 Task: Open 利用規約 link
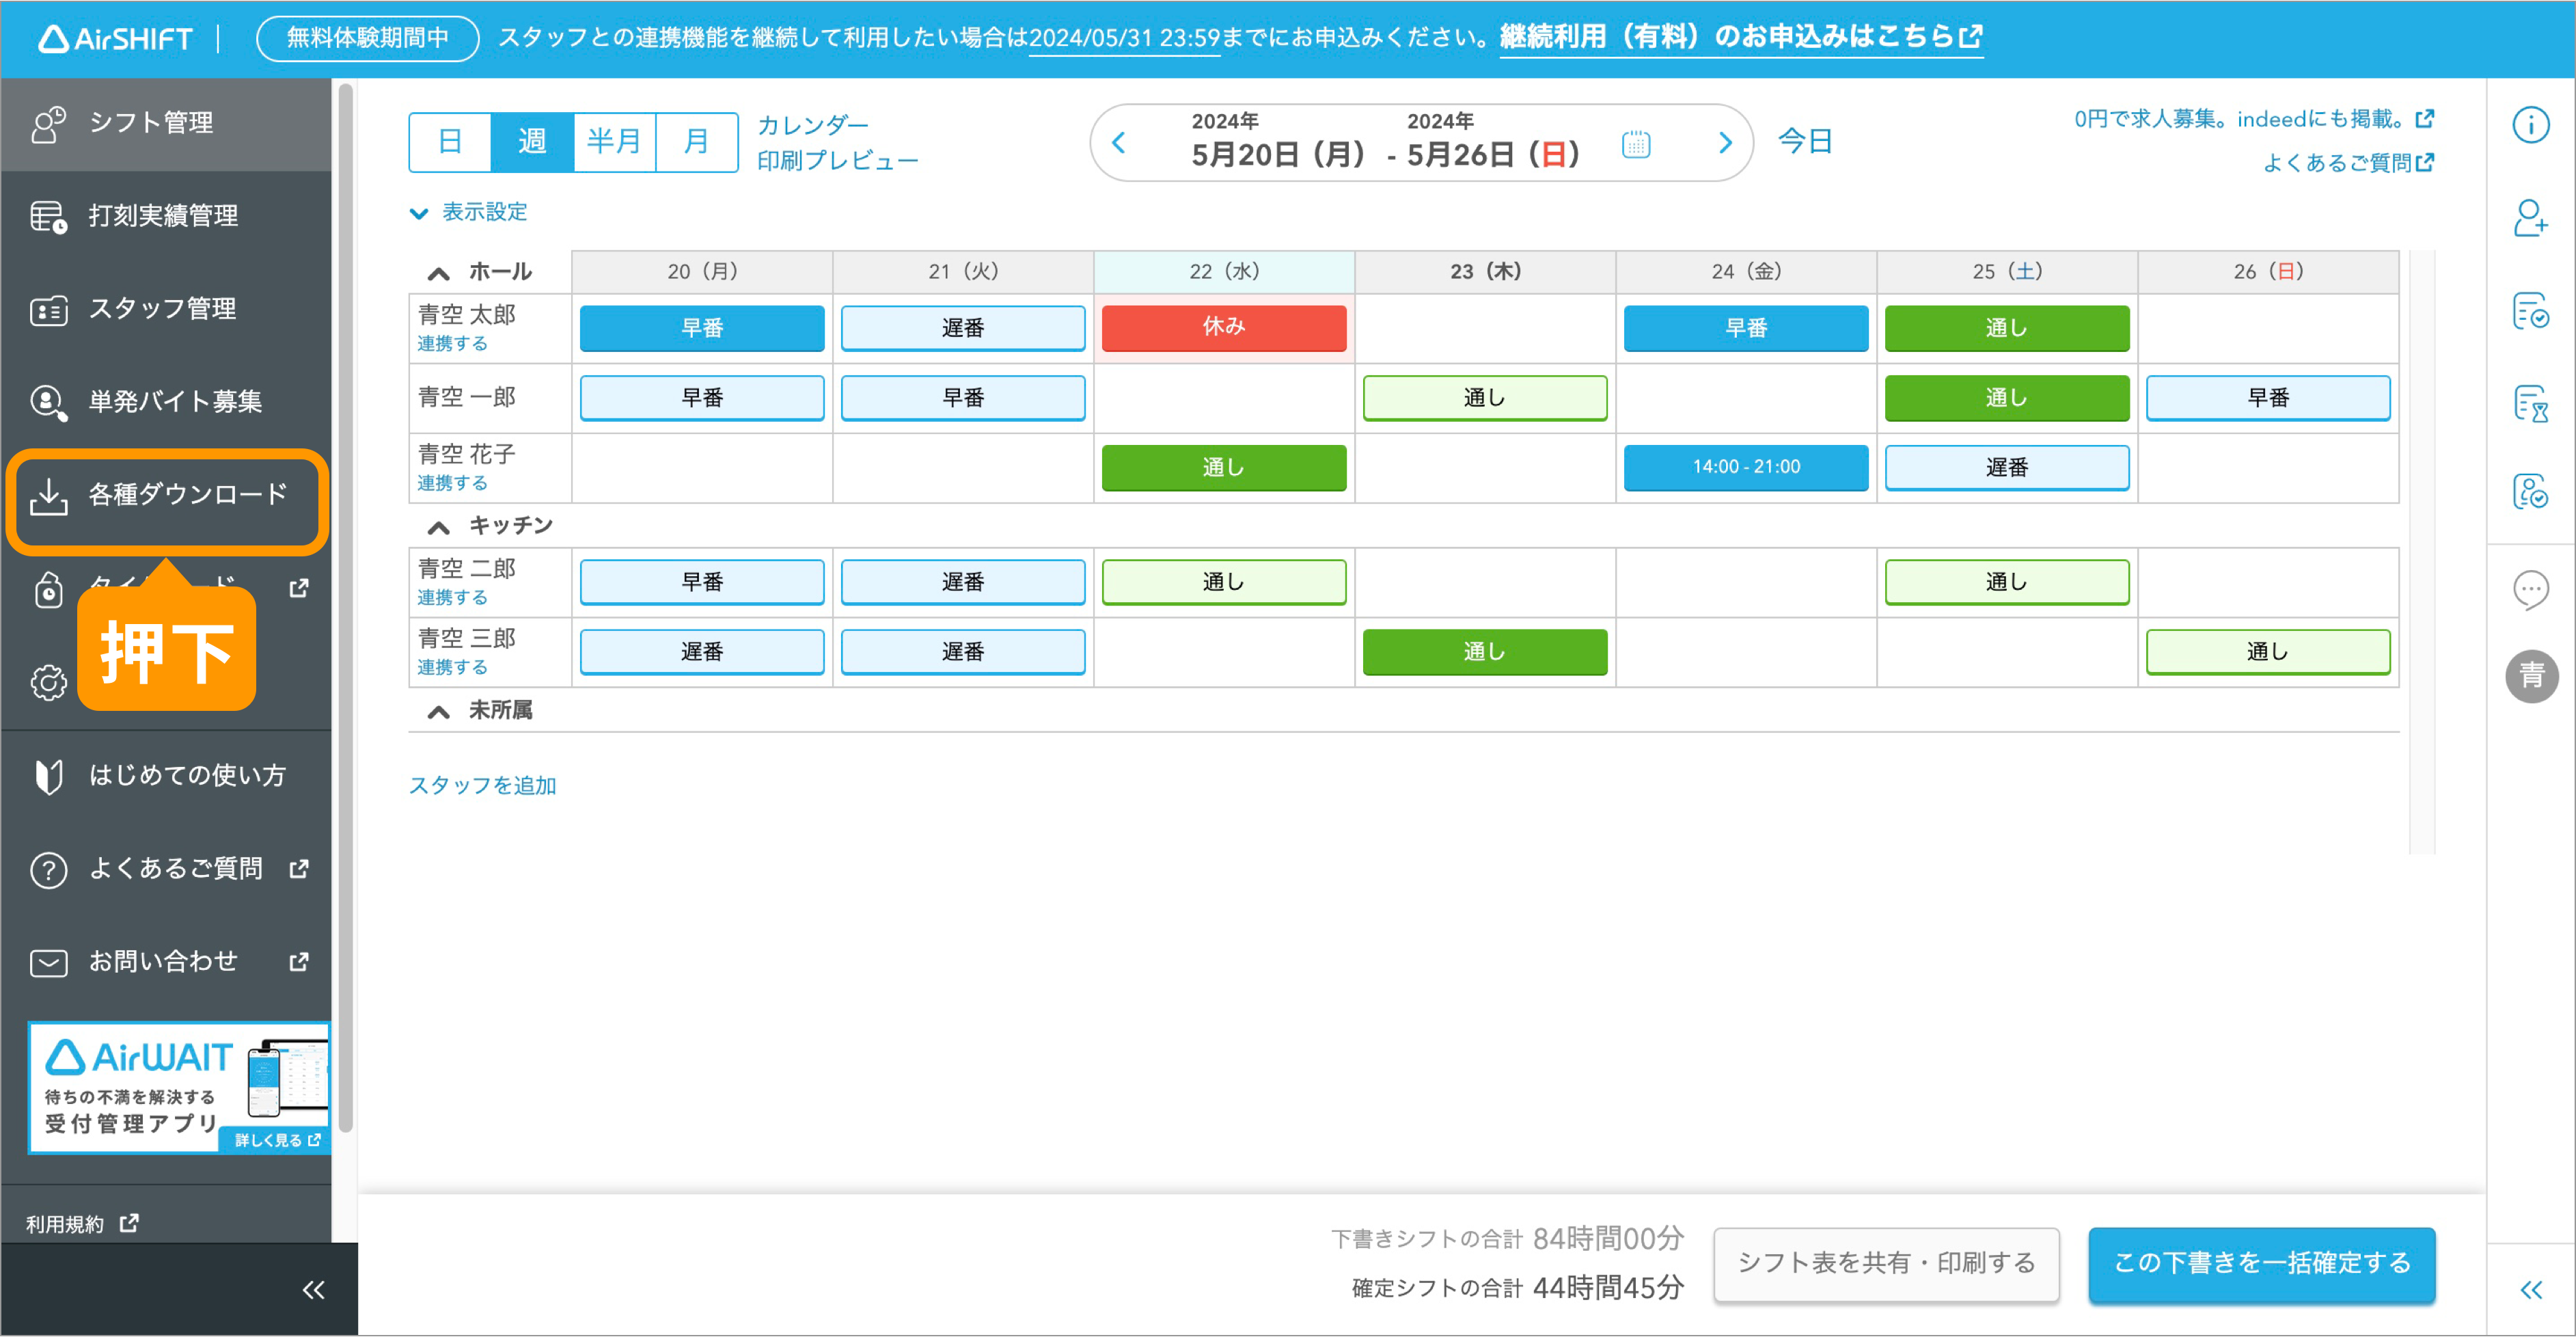82,1225
